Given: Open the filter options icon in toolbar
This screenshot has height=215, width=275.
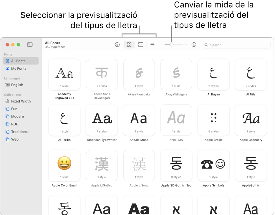Looking at the screenshot, I should point(117,45).
